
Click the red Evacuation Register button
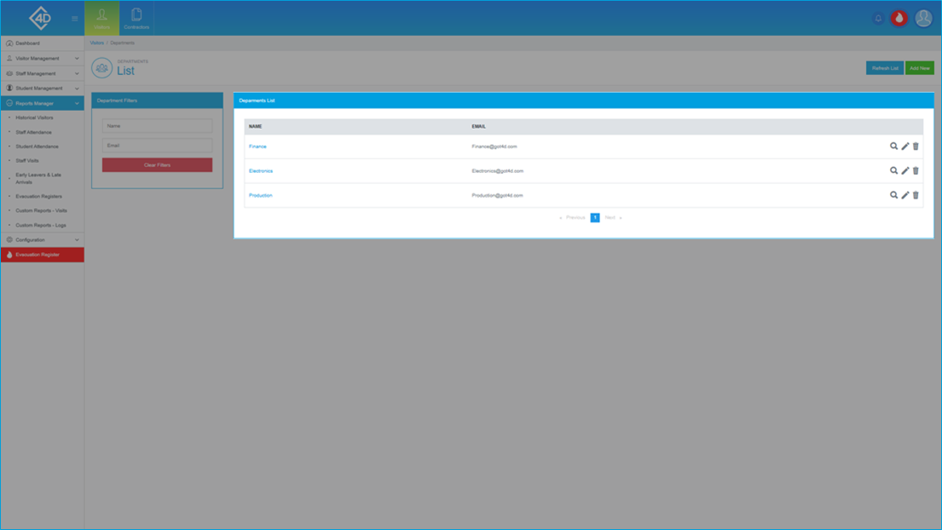tap(42, 255)
